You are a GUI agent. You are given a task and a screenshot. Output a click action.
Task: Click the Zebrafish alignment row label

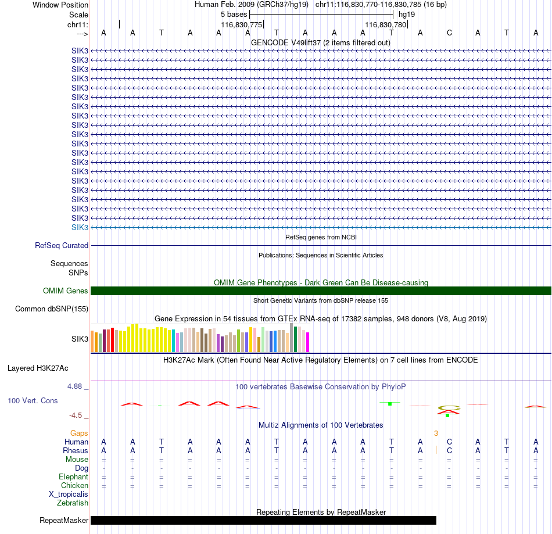(73, 503)
